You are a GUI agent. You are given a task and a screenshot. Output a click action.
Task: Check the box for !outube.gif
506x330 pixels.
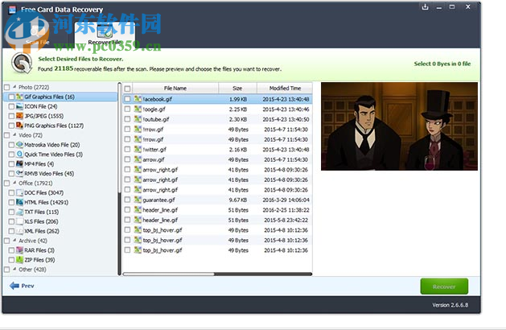pos(127,119)
